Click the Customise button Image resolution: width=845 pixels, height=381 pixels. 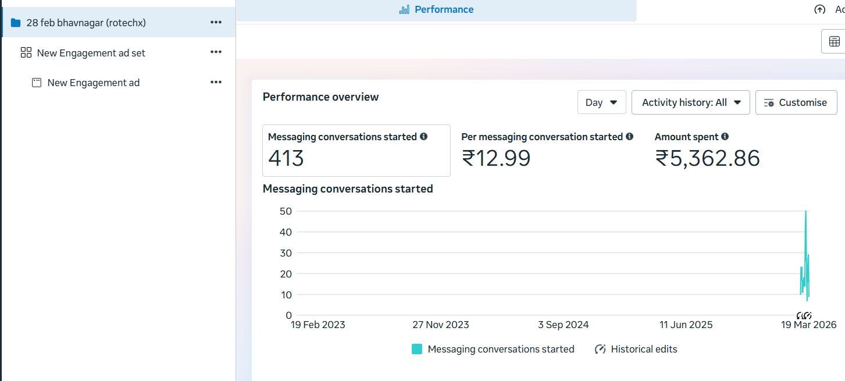click(796, 102)
